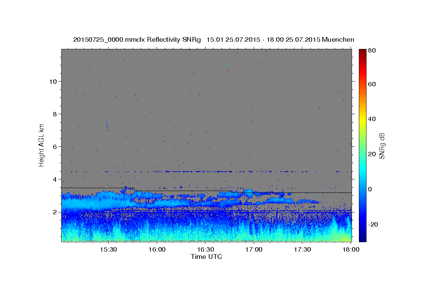Click the 6 km height tick label
This screenshot has height=290, width=435.
click(55, 146)
